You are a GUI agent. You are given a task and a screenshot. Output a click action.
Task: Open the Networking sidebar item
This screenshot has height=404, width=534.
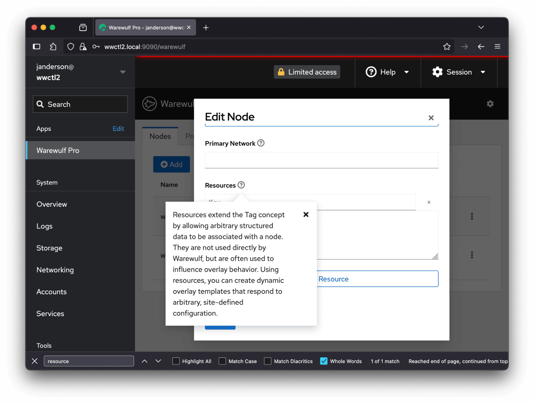[x=55, y=270]
